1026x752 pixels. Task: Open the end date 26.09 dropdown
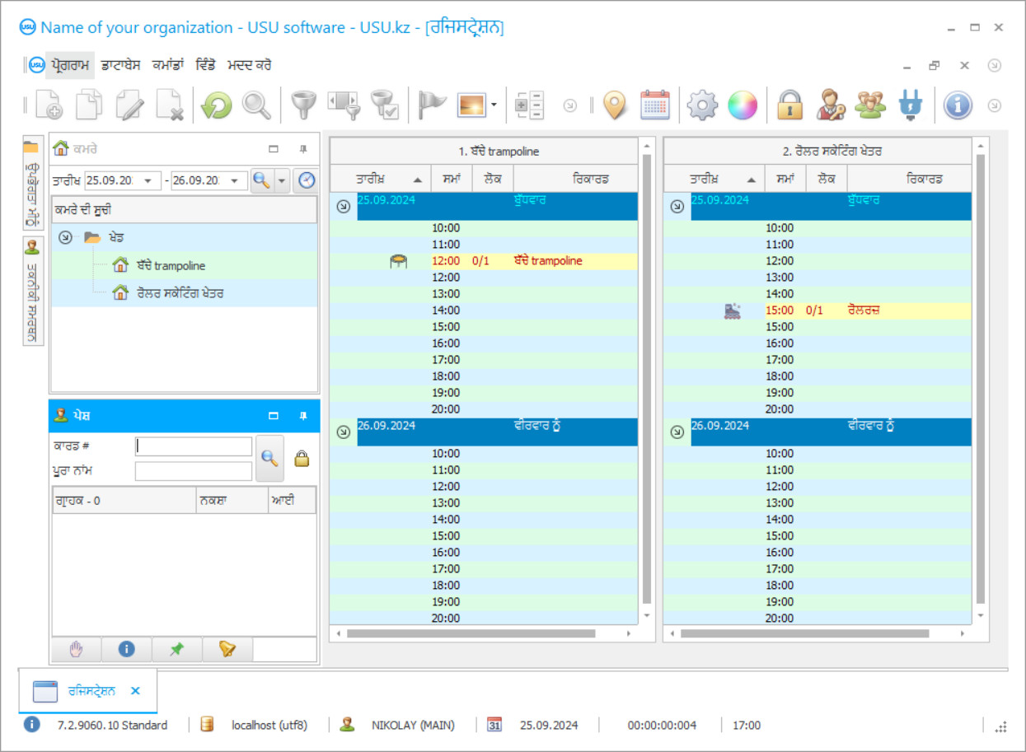click(x=235, y=181)
